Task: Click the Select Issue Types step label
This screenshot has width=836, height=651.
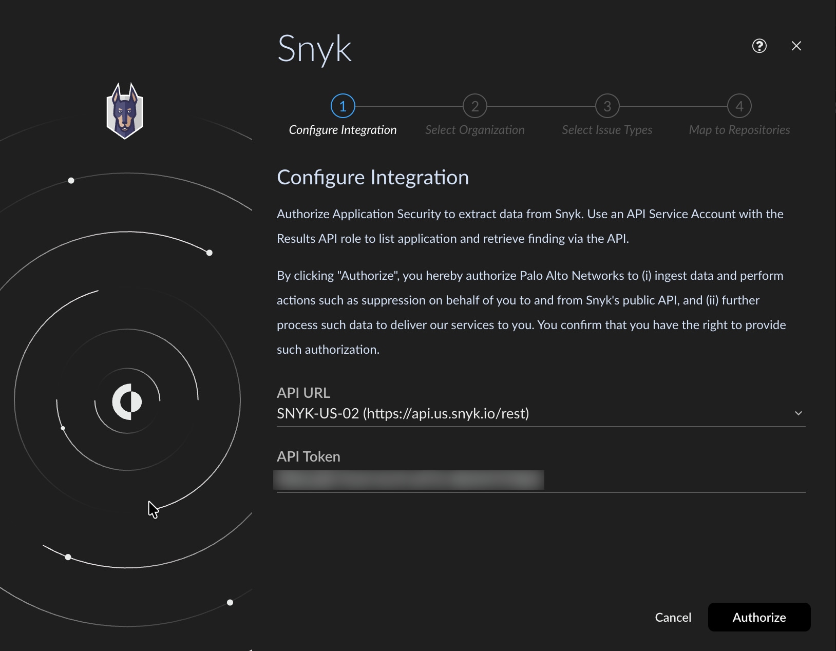Action: pyautogui.click(x=607, y=130)
